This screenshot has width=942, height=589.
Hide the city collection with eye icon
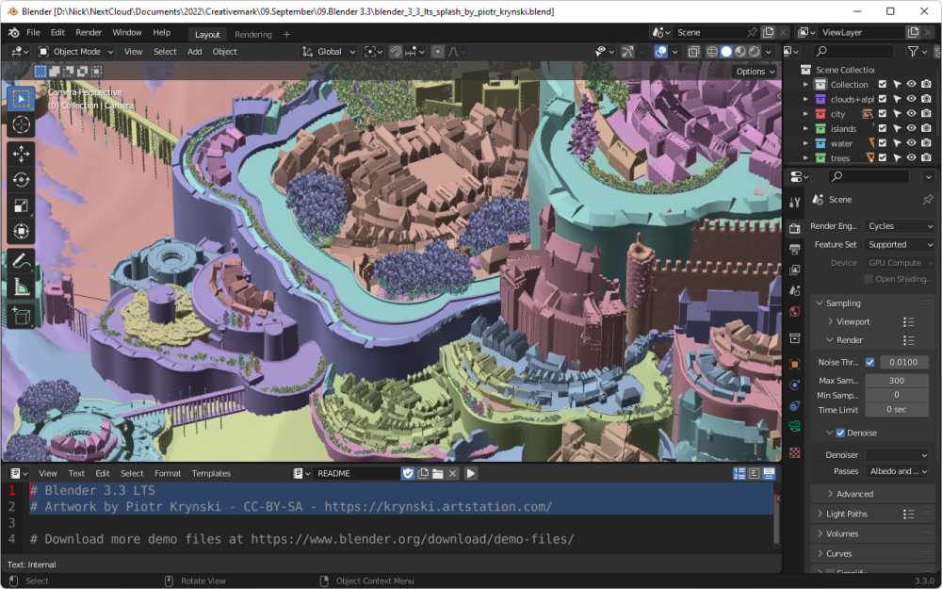(911, 114)
